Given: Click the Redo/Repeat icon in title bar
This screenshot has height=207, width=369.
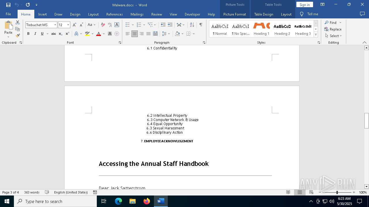Looking at the screenshot, I should coord(28,5).
